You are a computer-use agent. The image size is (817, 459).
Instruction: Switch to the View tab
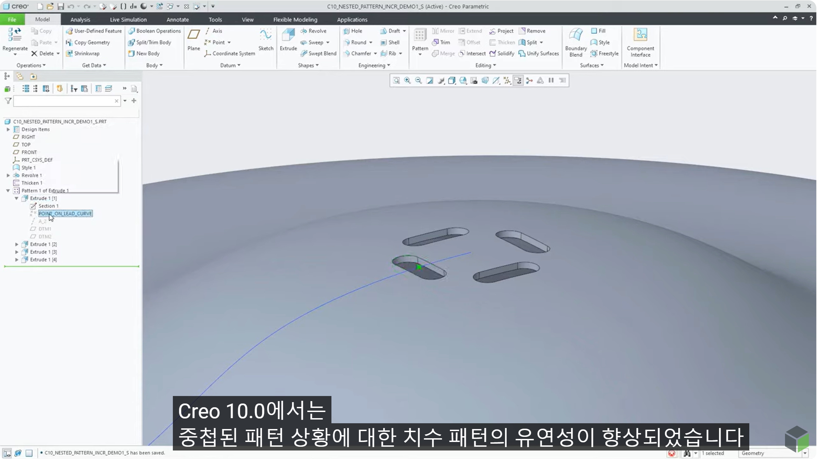248,20
